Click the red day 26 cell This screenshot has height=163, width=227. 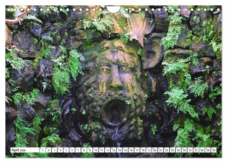(190, 150)
